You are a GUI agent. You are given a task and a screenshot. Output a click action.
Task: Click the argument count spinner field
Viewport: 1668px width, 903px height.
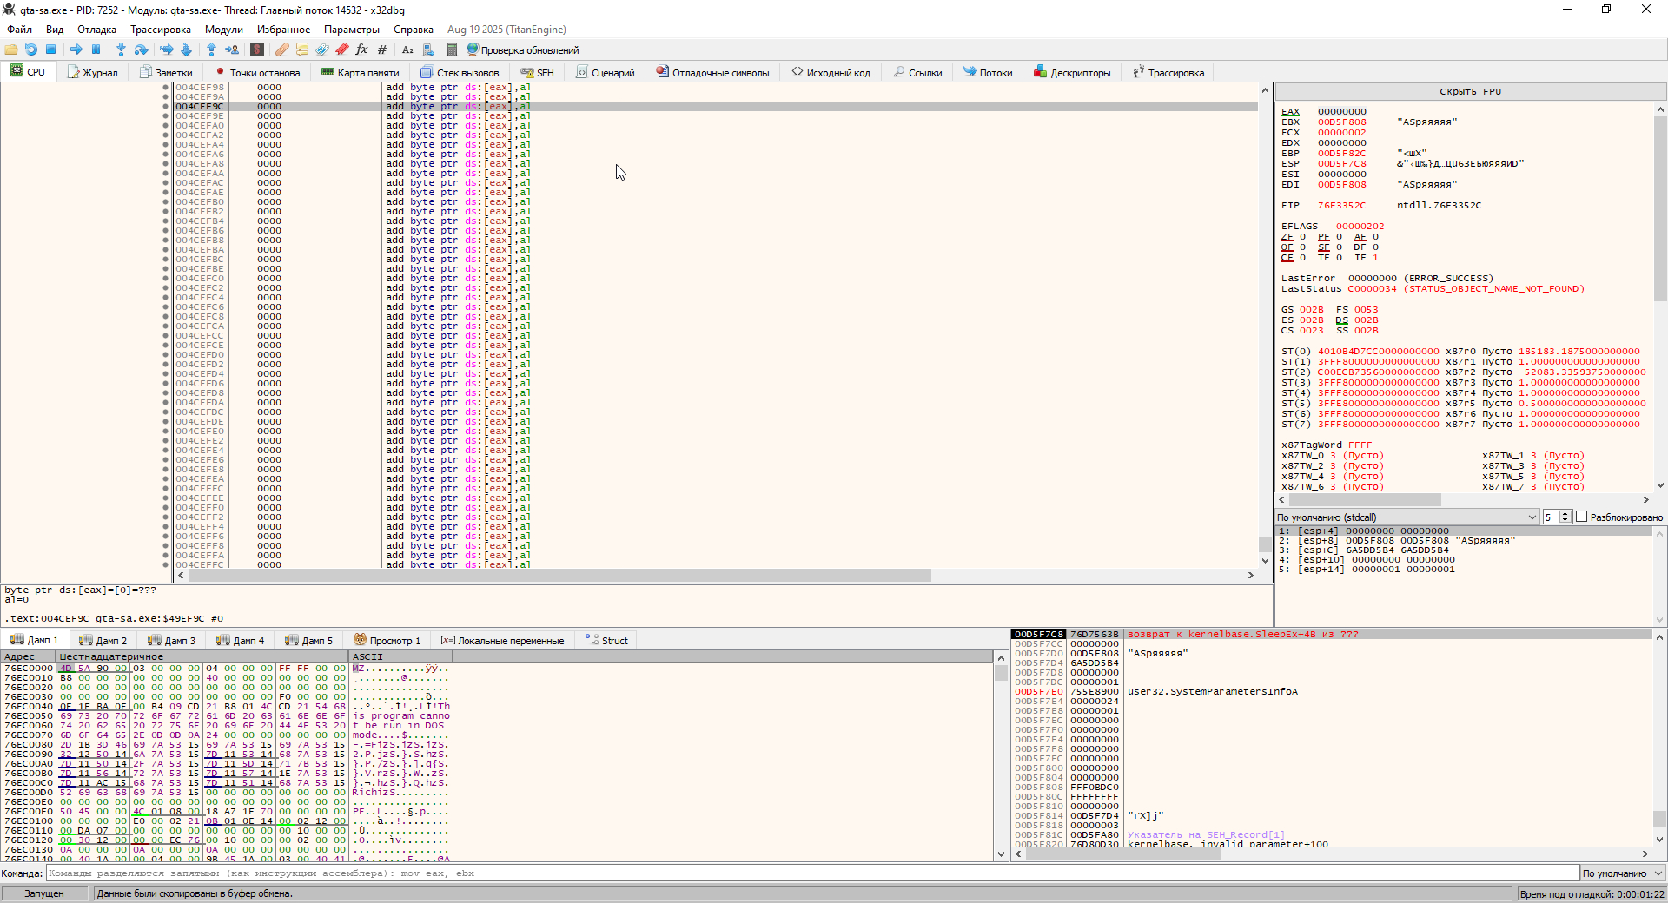click(x=1552, y=517)
